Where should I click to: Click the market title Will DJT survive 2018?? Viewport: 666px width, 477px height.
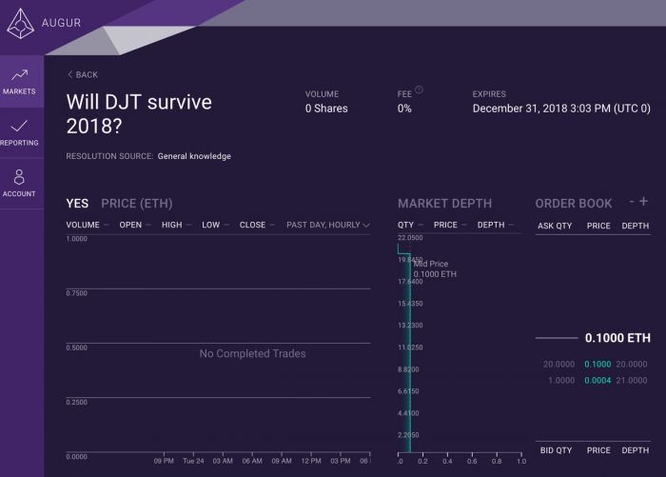pos(139,114)
